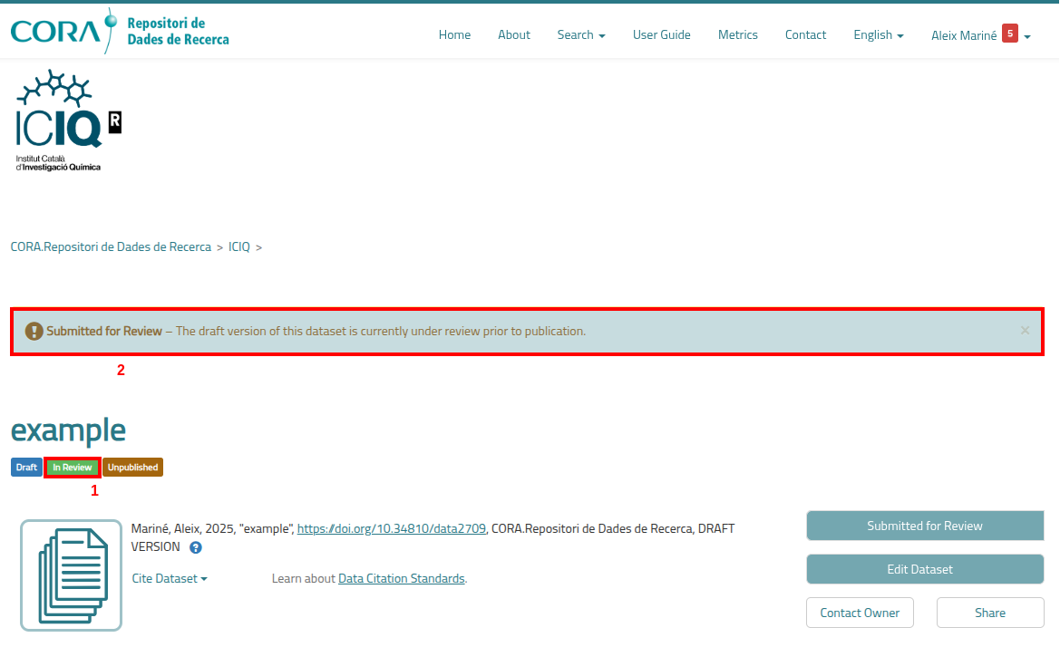Click the warning icon in the review banner
1060x647 pixels.
pos(34,332)
